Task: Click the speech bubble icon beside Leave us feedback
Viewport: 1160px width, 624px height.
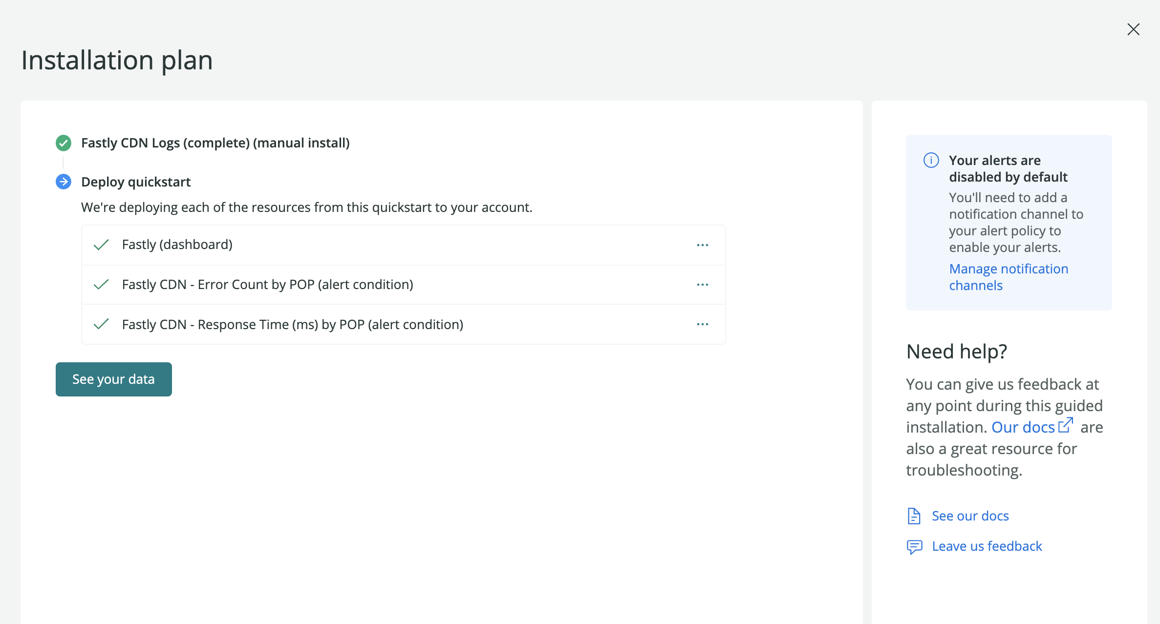Action: [x=914, y=546]
